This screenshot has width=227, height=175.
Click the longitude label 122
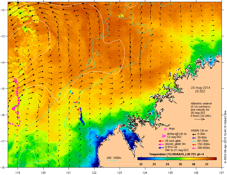94,172
